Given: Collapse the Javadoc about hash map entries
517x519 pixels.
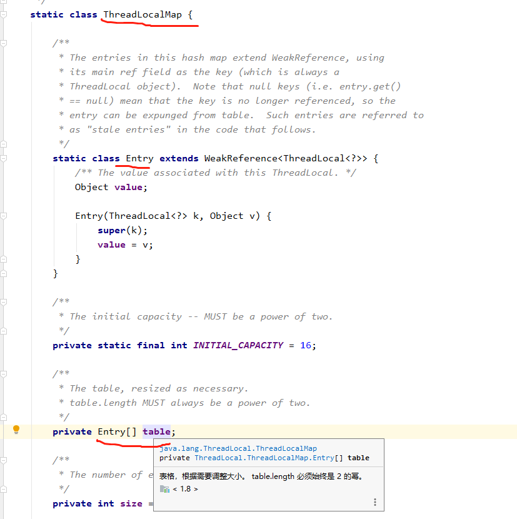Looking at the screenshot, I should tap(3, 43).
